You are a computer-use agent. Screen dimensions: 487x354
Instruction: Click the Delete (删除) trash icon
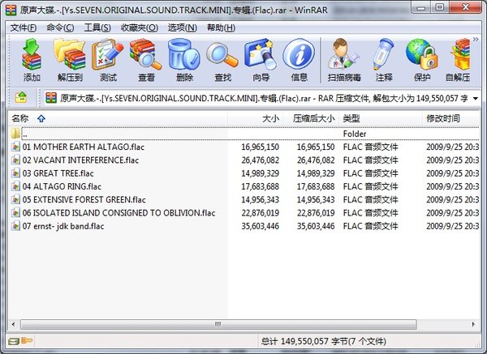(x=184, y=60)
